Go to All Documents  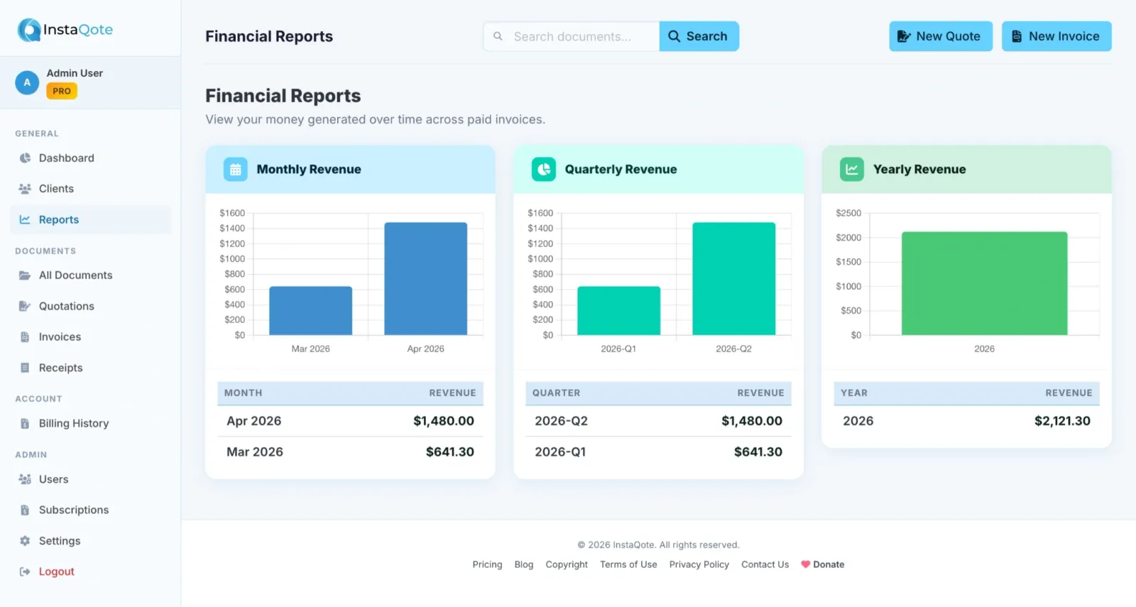pos(75,275)
